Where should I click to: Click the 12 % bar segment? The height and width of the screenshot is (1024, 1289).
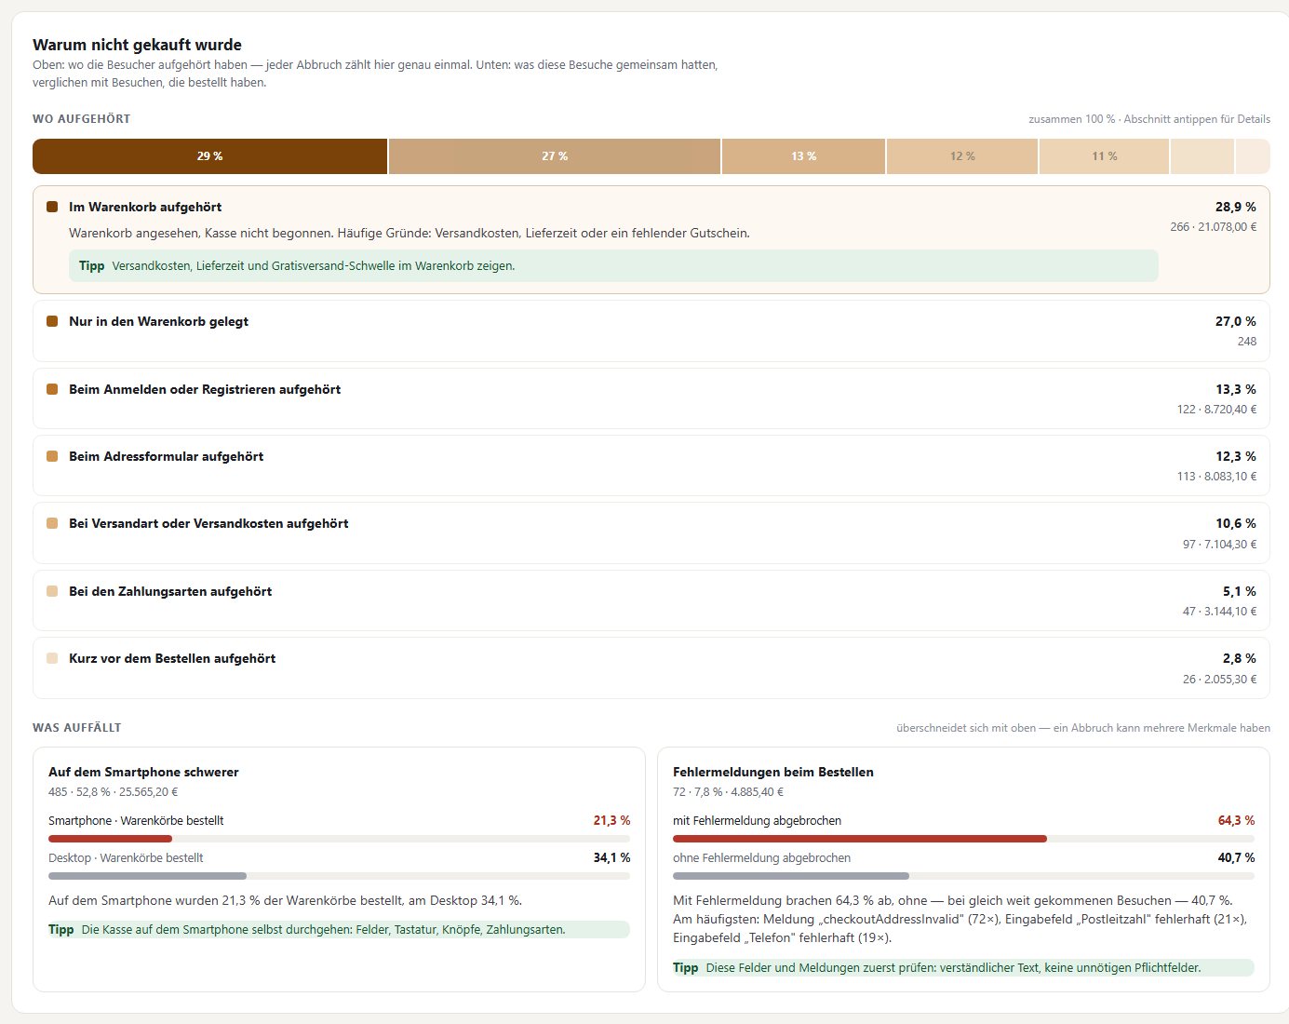pyautogui.click(x=962, y=156)
